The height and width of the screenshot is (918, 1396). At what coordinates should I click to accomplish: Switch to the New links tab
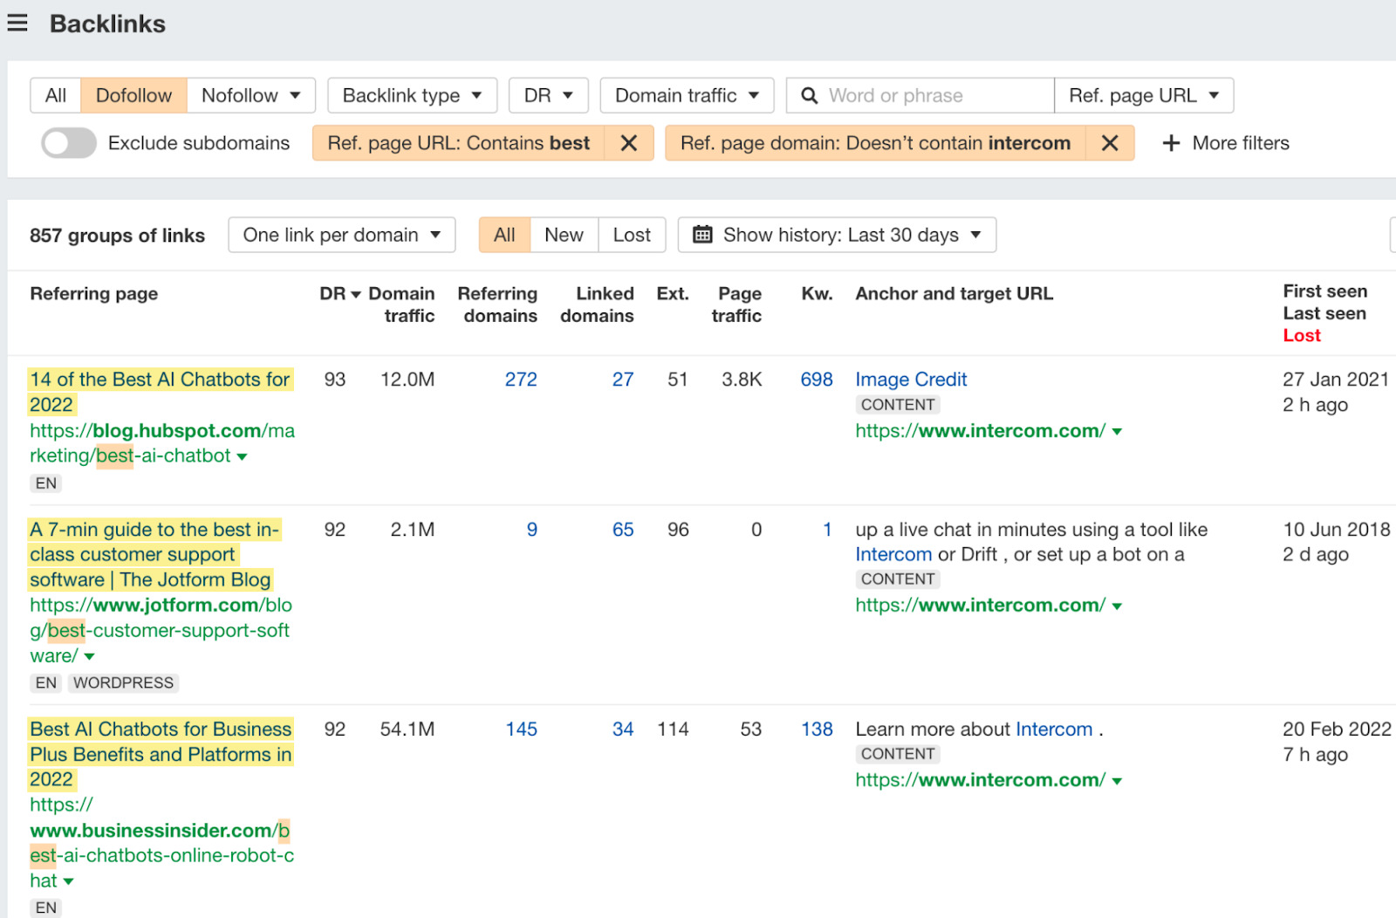(x=564, y=234)
